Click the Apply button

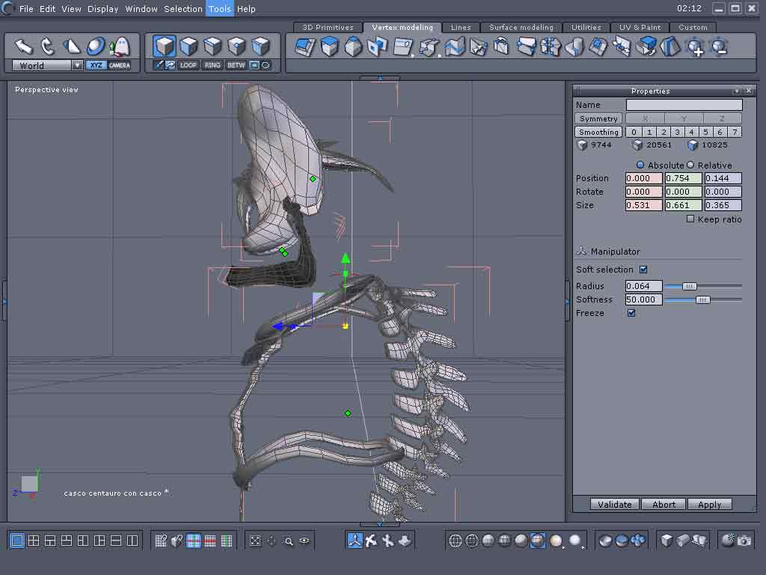(x=709, y=505)
